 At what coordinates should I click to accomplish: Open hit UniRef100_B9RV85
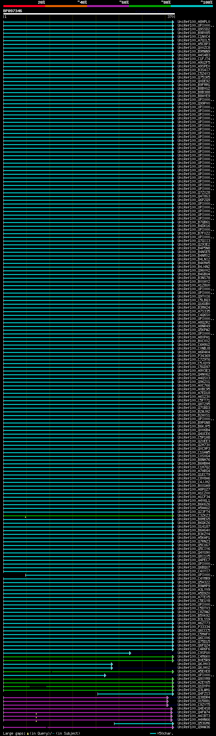point(194,33)
